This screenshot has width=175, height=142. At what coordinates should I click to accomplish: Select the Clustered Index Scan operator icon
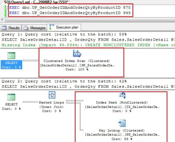77,54
